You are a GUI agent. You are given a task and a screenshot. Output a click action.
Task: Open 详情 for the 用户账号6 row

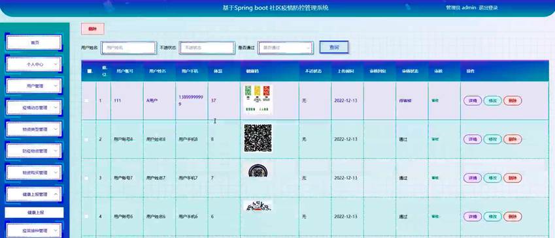pos(473,216)
